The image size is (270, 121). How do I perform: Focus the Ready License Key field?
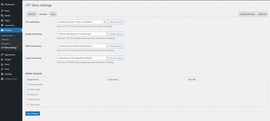click(x=82, y=34)
